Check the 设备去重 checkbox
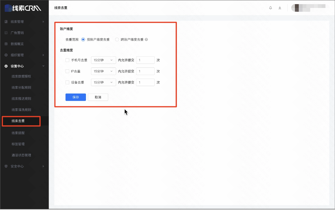The height and width of the screenshot is (210, 335). (67, 82)
